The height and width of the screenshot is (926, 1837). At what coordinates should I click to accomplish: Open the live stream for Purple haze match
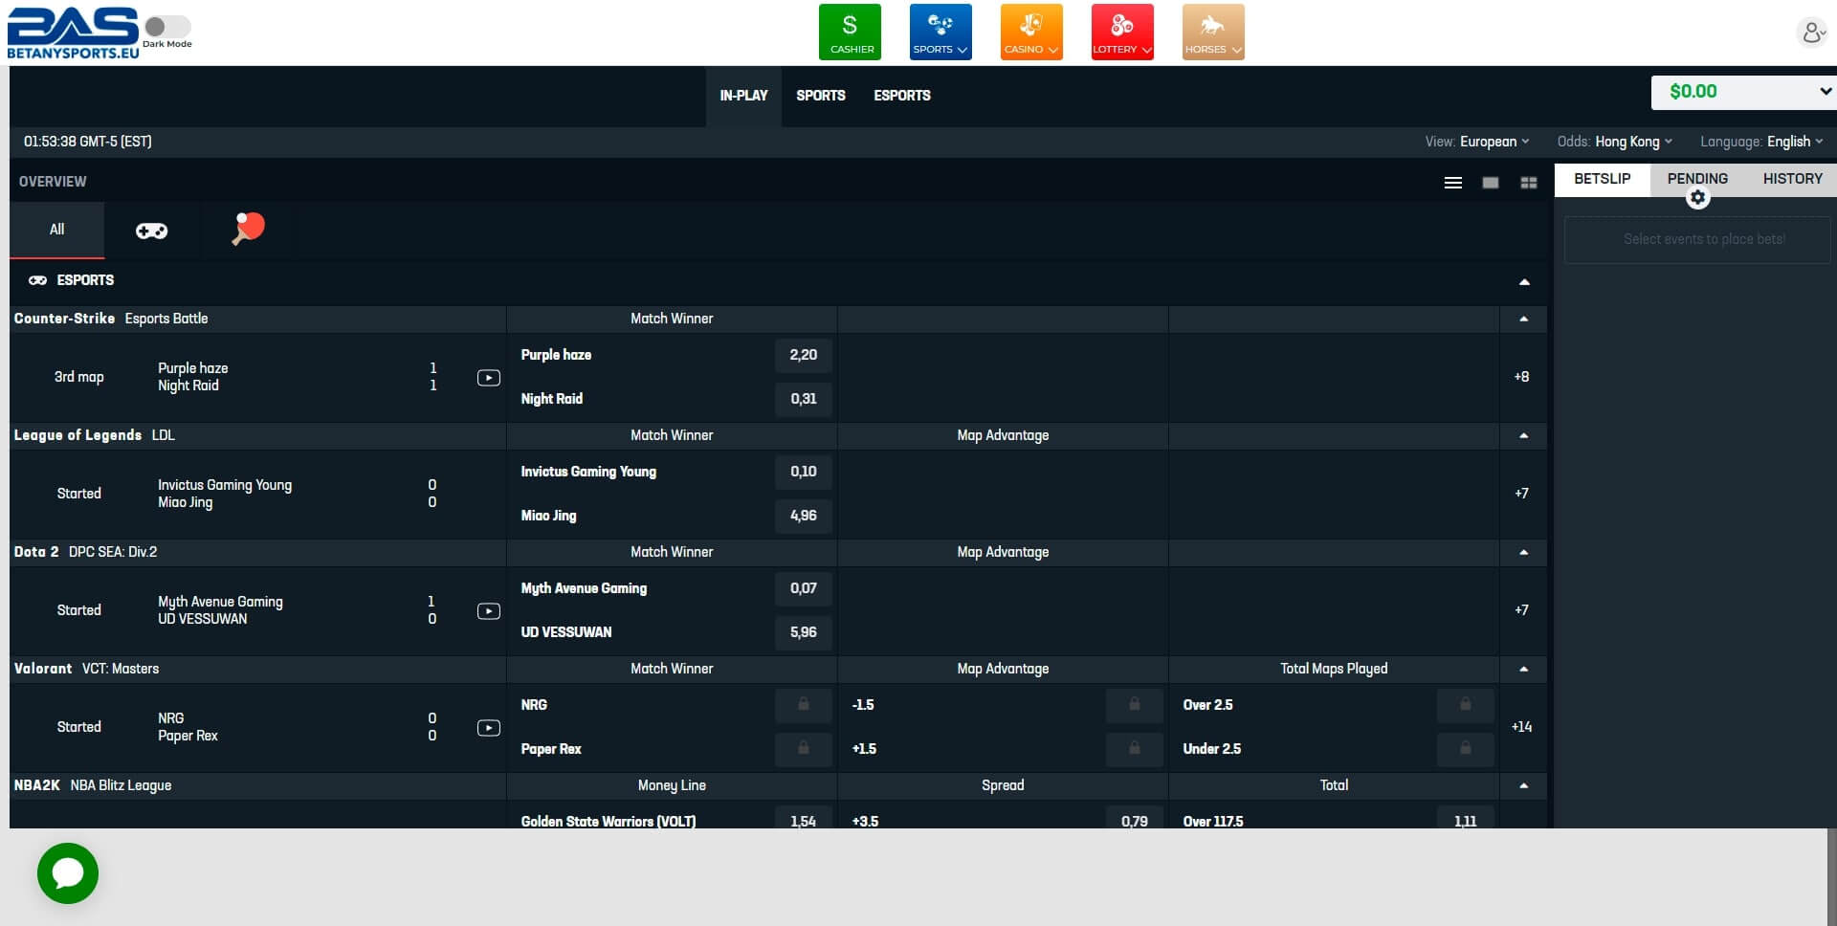488,377
